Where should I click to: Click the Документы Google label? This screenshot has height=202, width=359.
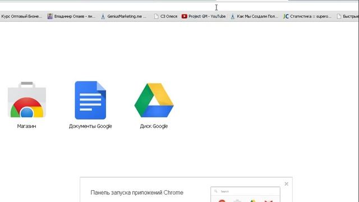pos(90,126)
